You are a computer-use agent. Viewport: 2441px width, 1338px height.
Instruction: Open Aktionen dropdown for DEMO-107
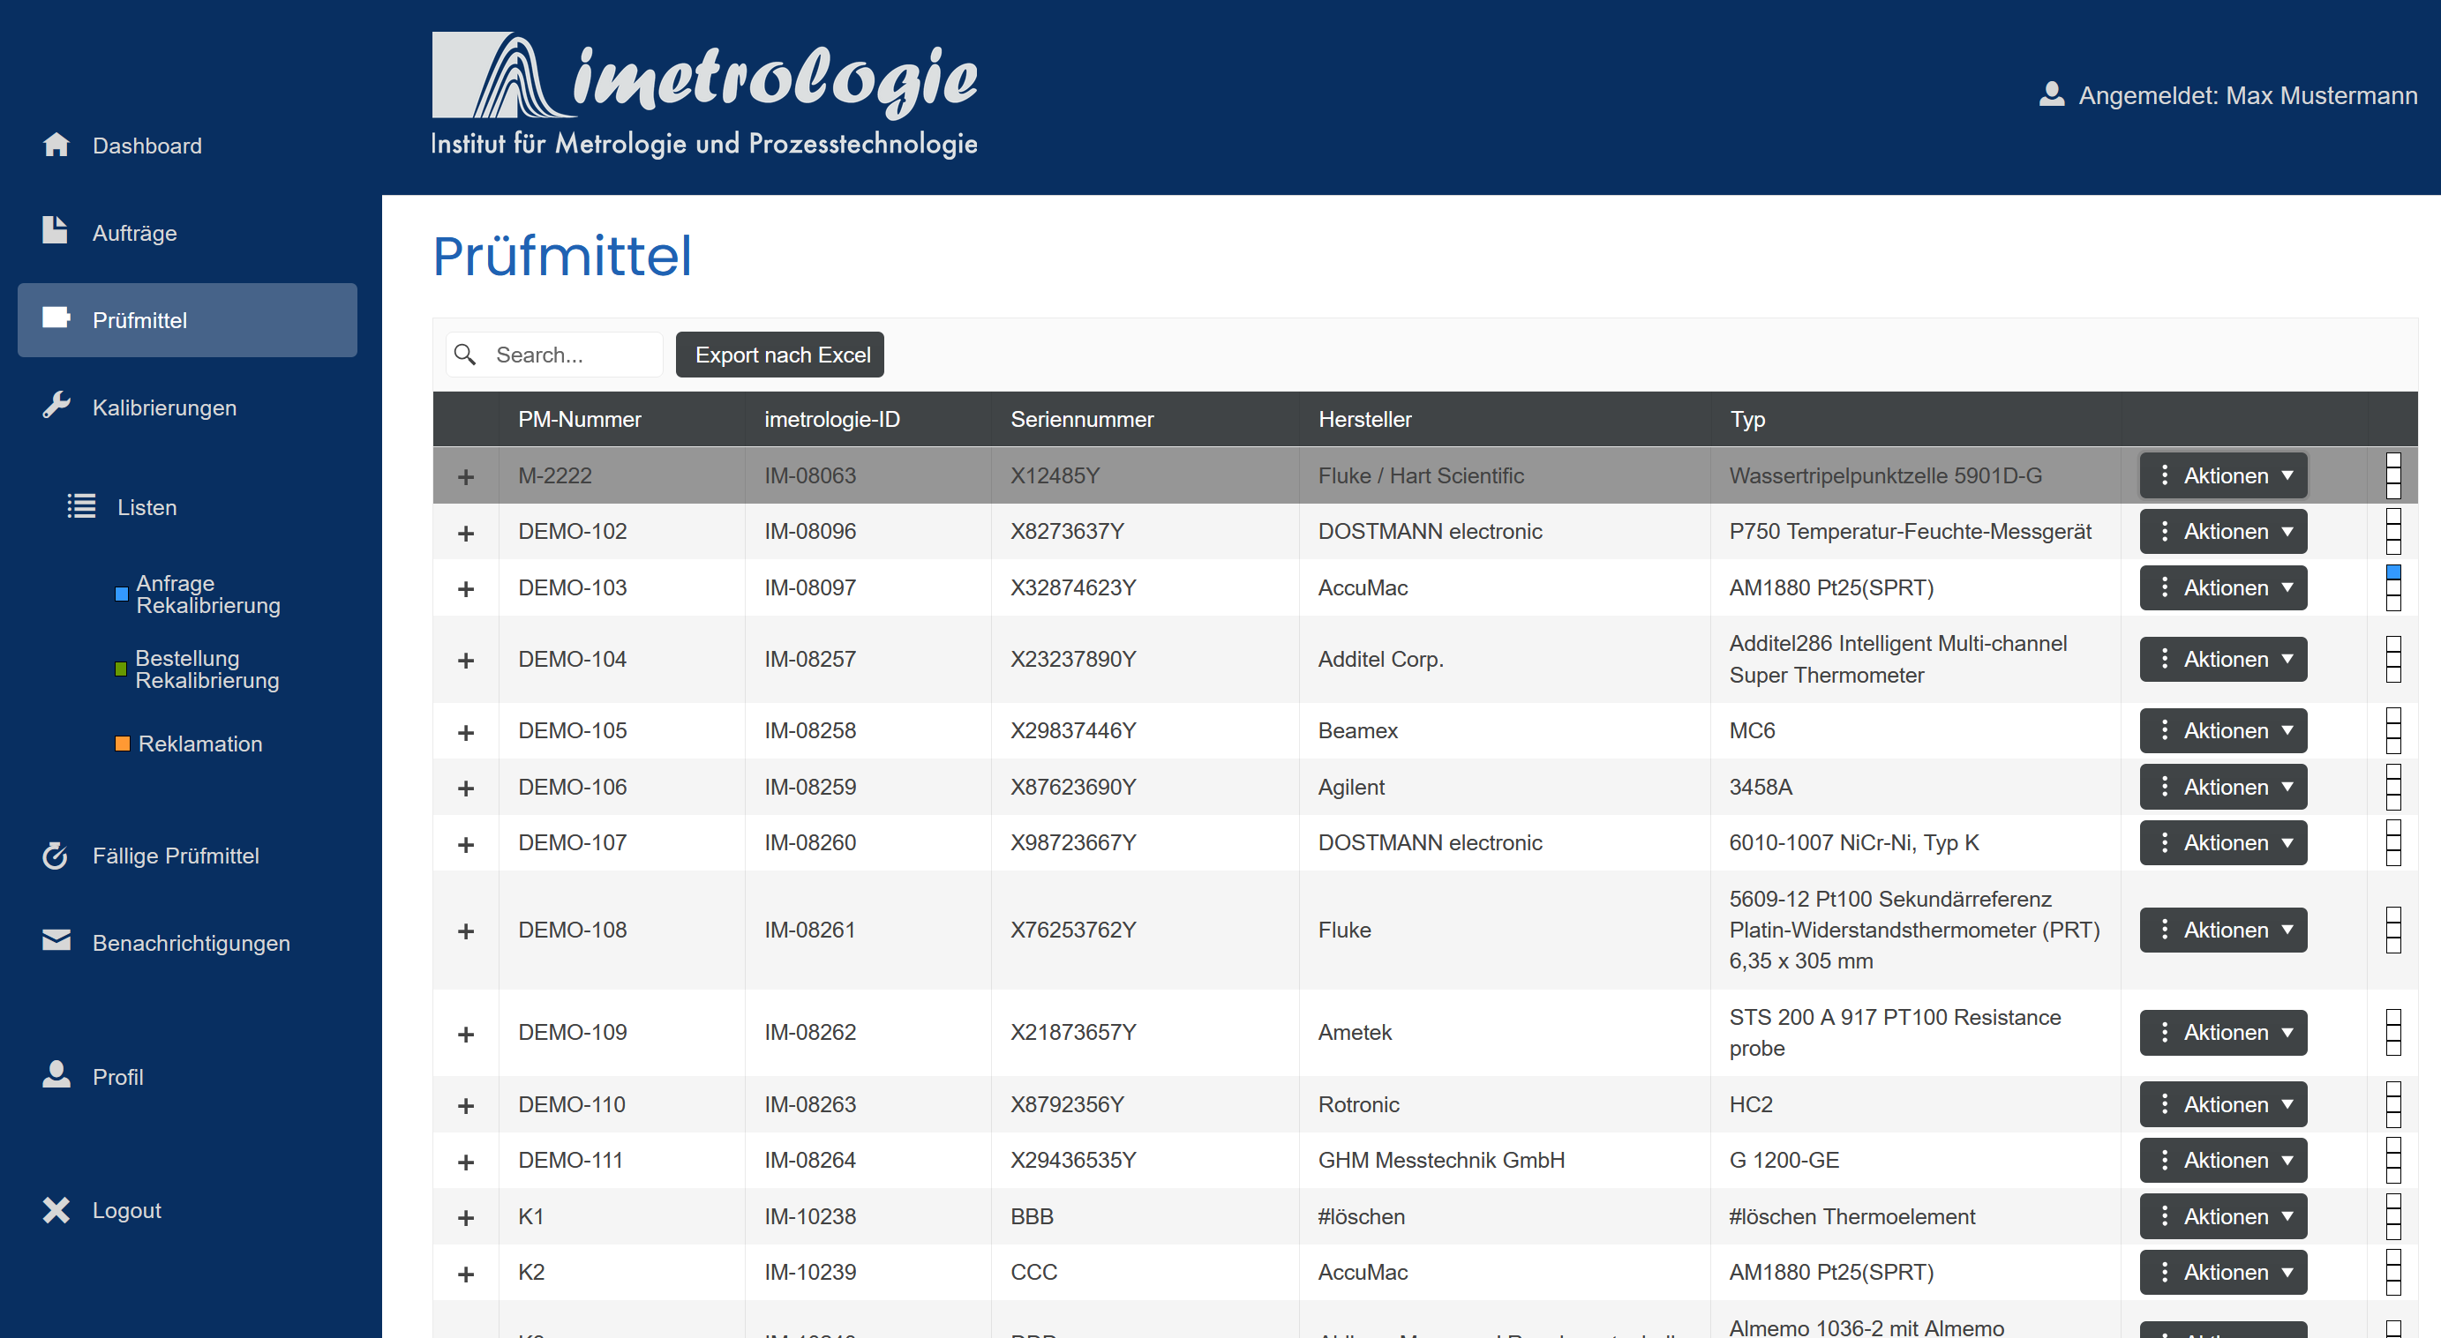click(x=2223, y=843)
